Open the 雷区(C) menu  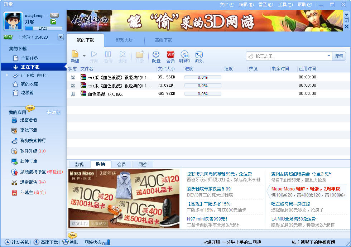pyautogui.click(x=266, y=5)
